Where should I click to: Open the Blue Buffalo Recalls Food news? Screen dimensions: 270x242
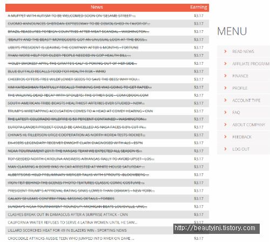point(57,71)
